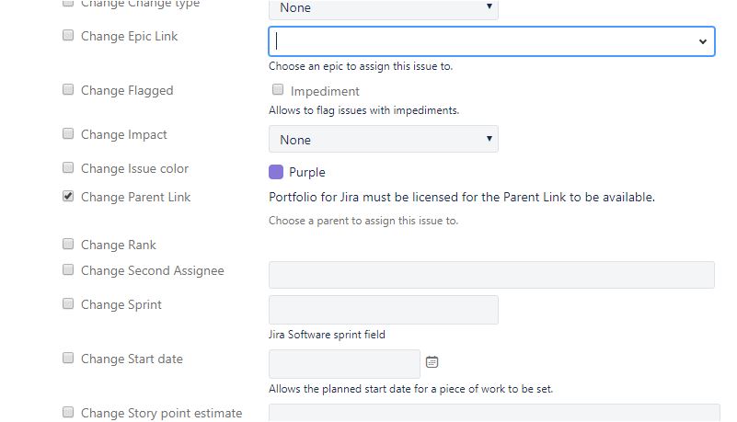The height and width of the screenshot is (422, 737).
Task: Click the Start date text field
Action: click(344, 364)
